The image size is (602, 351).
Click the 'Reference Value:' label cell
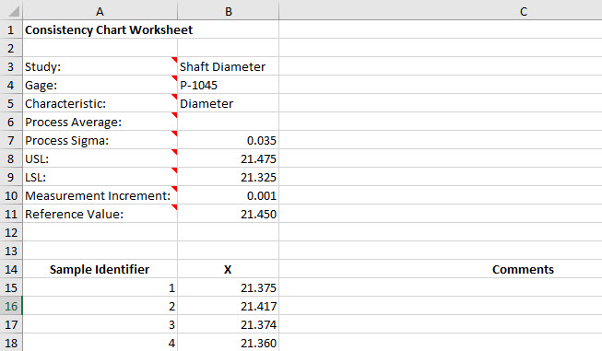coord(100,214)
